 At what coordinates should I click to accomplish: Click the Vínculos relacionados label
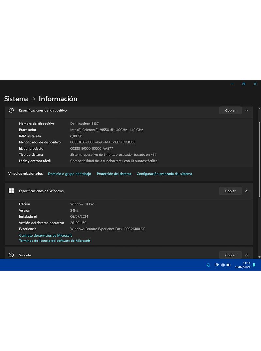[25, 173]
